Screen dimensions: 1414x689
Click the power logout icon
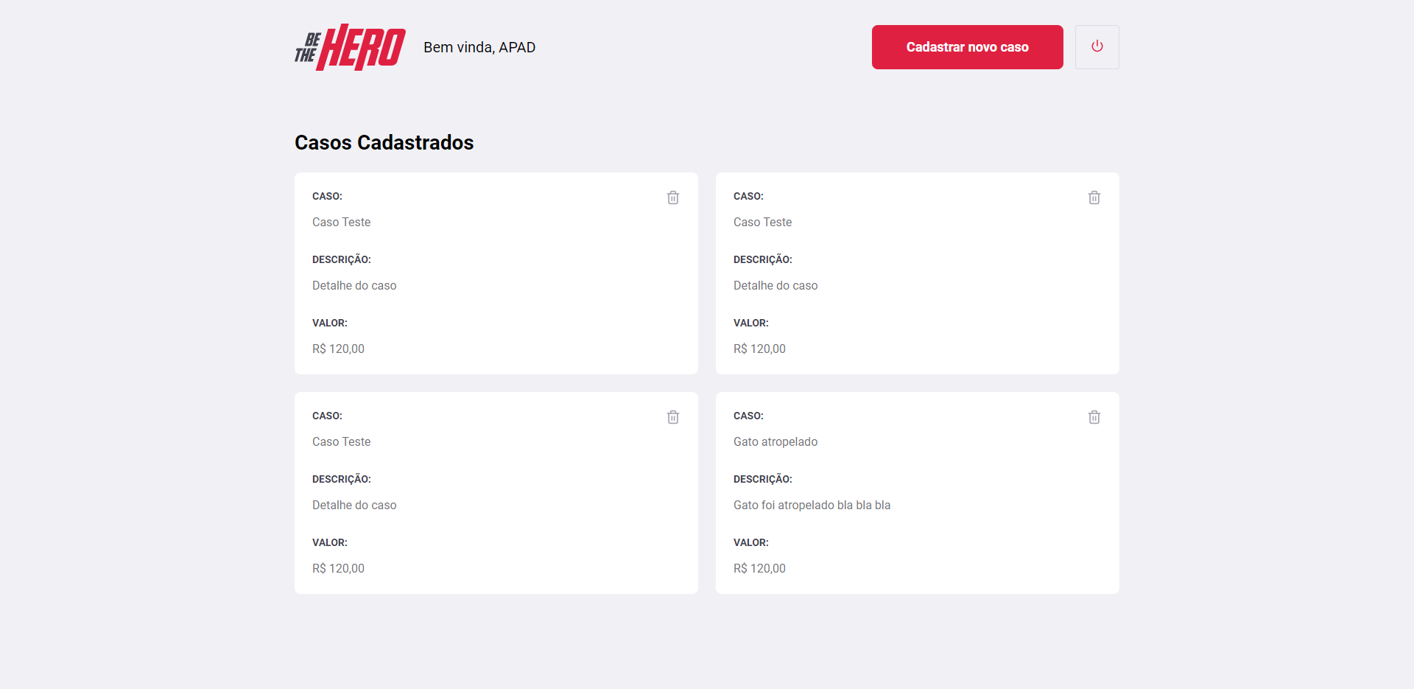(x=1097, y=46)
